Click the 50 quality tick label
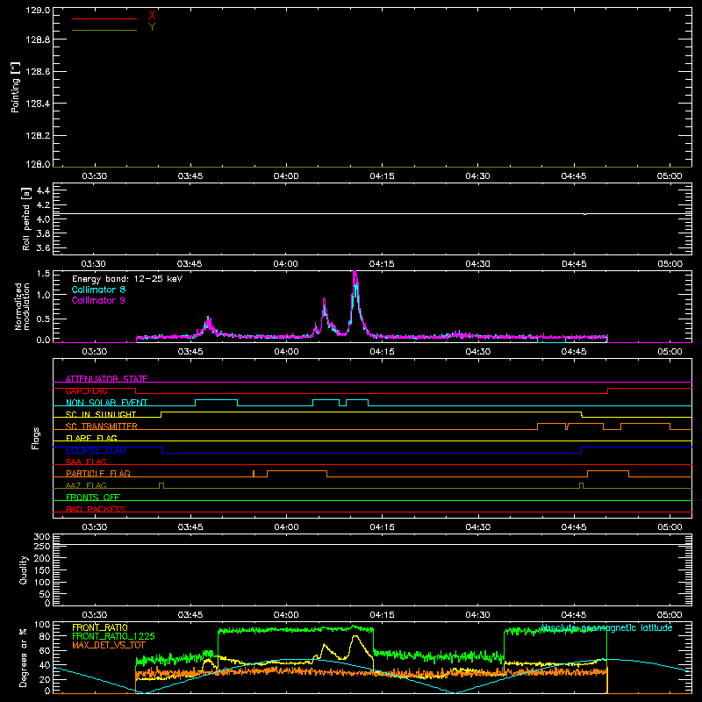Image resolution: width=702 pixels, height=702 pixels. click(45, 594)
